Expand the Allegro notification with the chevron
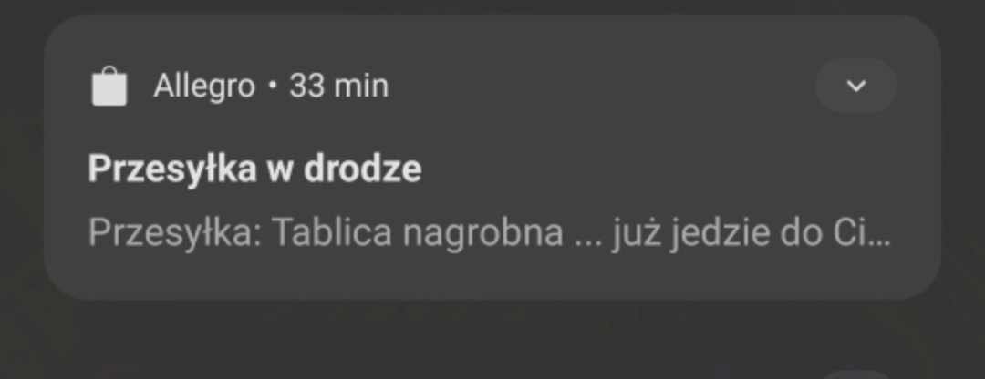 [855, 86]
